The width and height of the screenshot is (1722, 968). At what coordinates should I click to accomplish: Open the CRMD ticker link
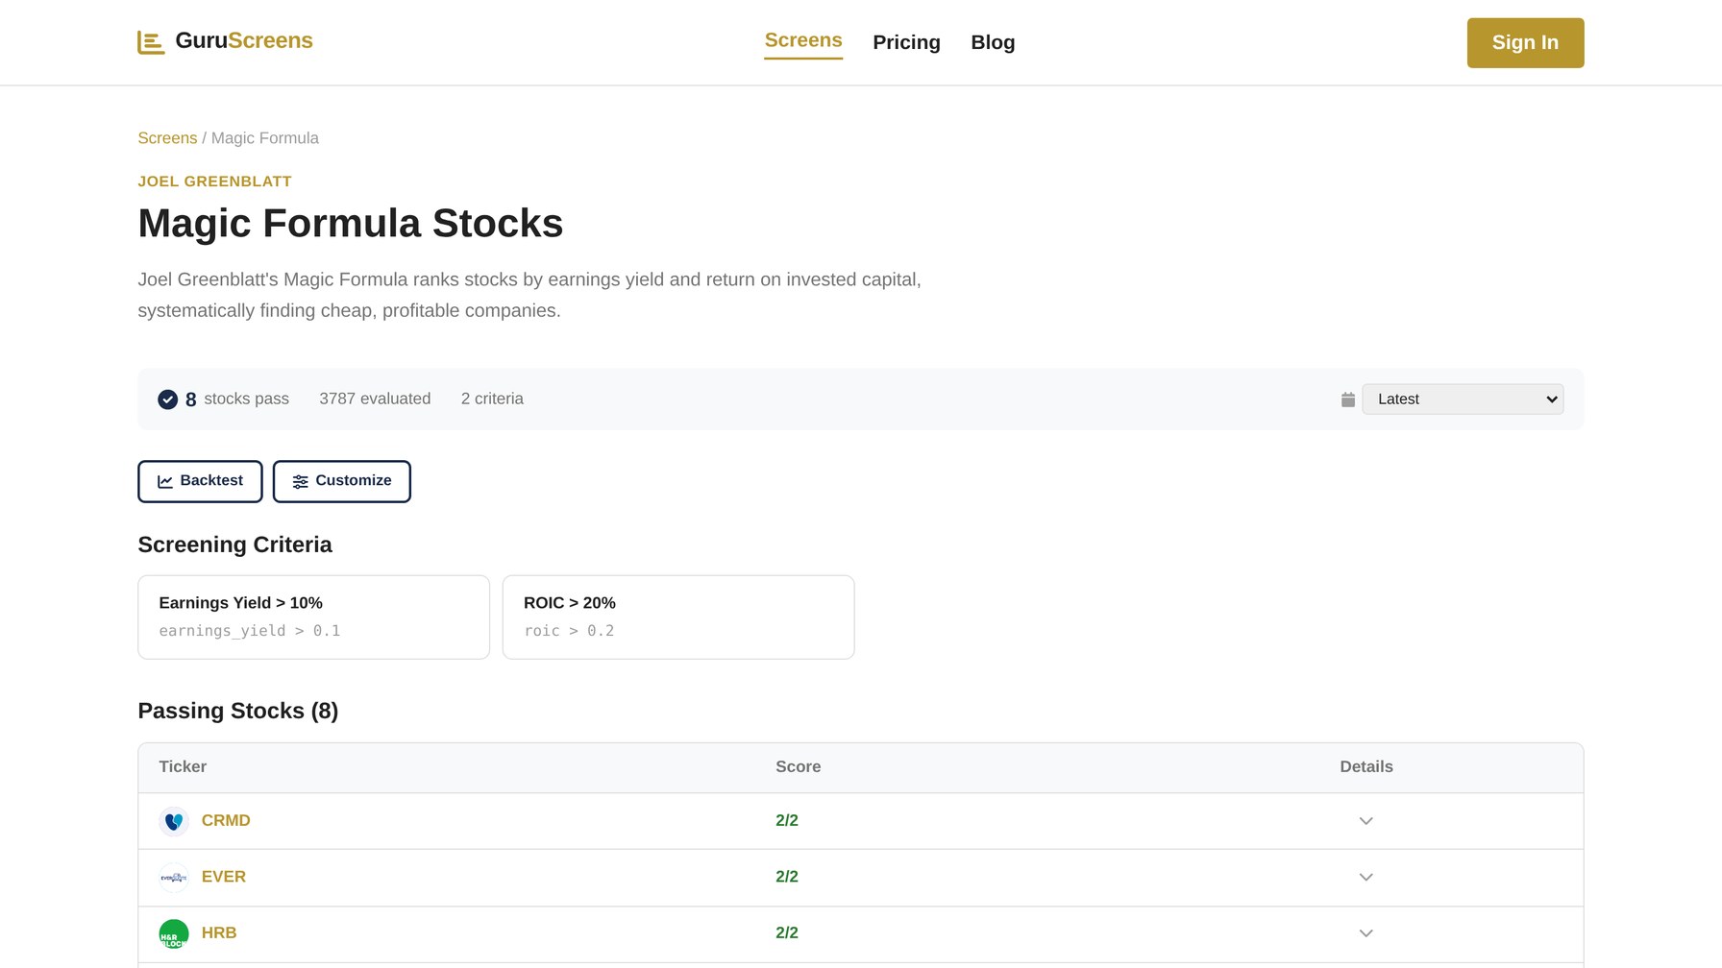[226, 820]
